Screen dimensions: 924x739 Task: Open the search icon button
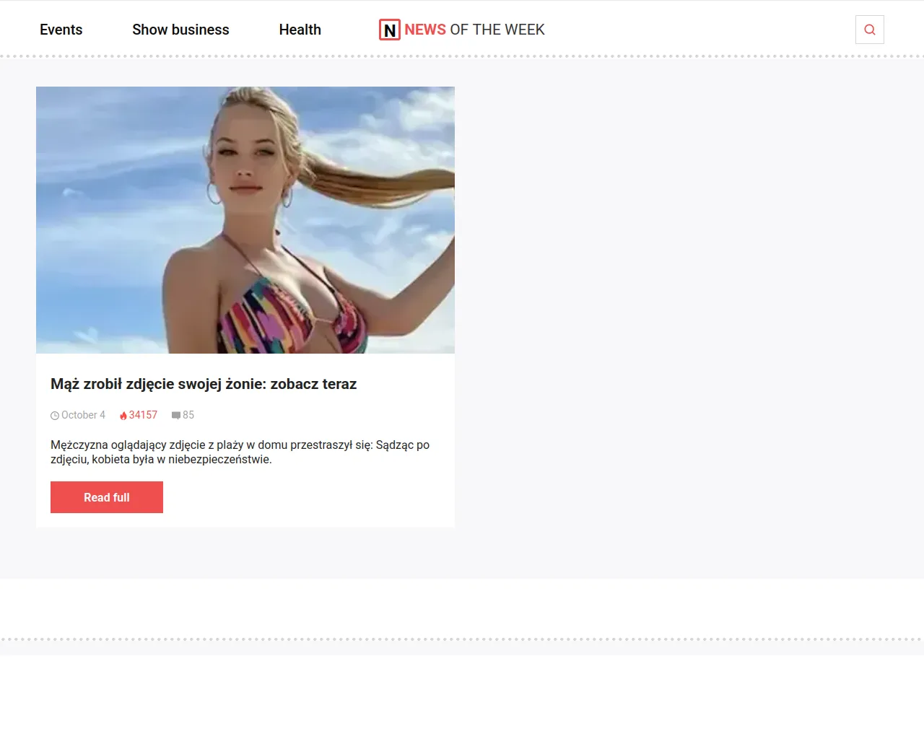tap(870, 30)
